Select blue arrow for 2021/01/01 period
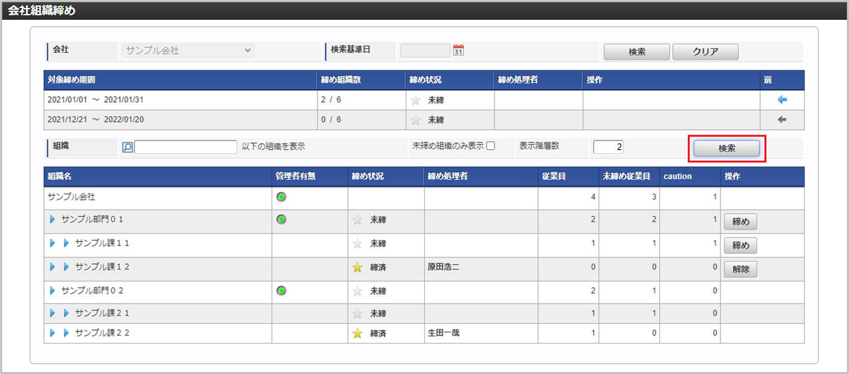This screenshot has width=849, height=374. point(782,100)
